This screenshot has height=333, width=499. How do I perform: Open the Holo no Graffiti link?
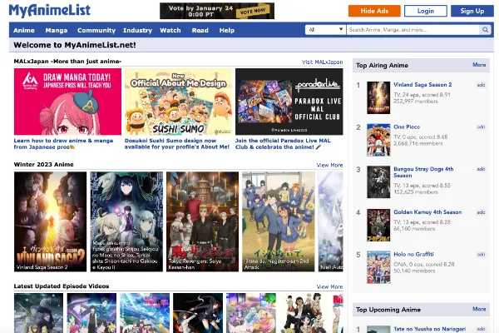(x=413, y=254)
